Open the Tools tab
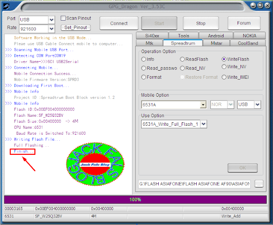 click(x=183, y=36)
